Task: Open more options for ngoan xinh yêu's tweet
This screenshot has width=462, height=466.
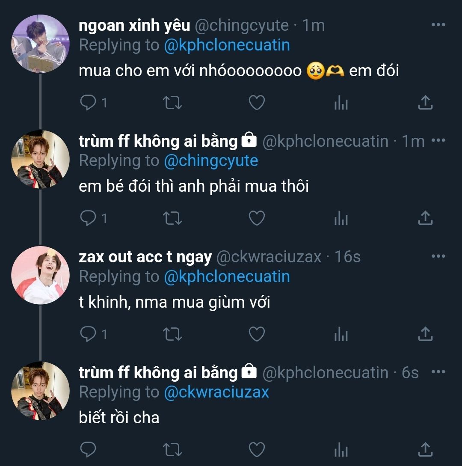Action: pyautogui.click(x=438, y=25)
